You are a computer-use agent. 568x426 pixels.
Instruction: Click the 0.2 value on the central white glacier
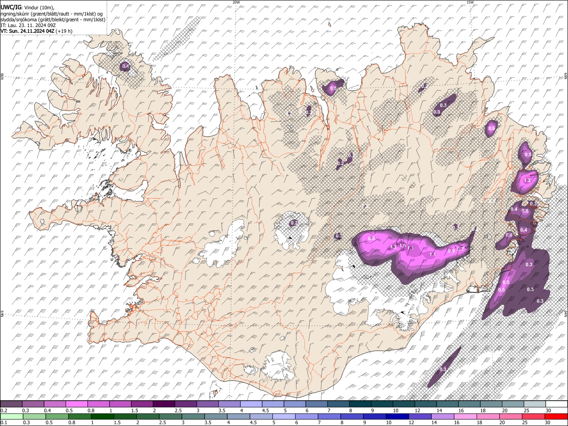(x=294, y=223)
